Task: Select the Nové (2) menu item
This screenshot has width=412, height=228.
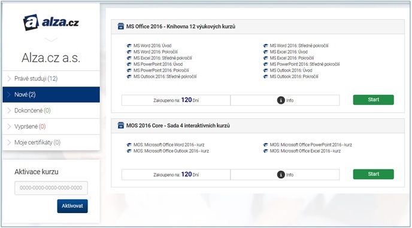Action: click(x=51, y=94)
